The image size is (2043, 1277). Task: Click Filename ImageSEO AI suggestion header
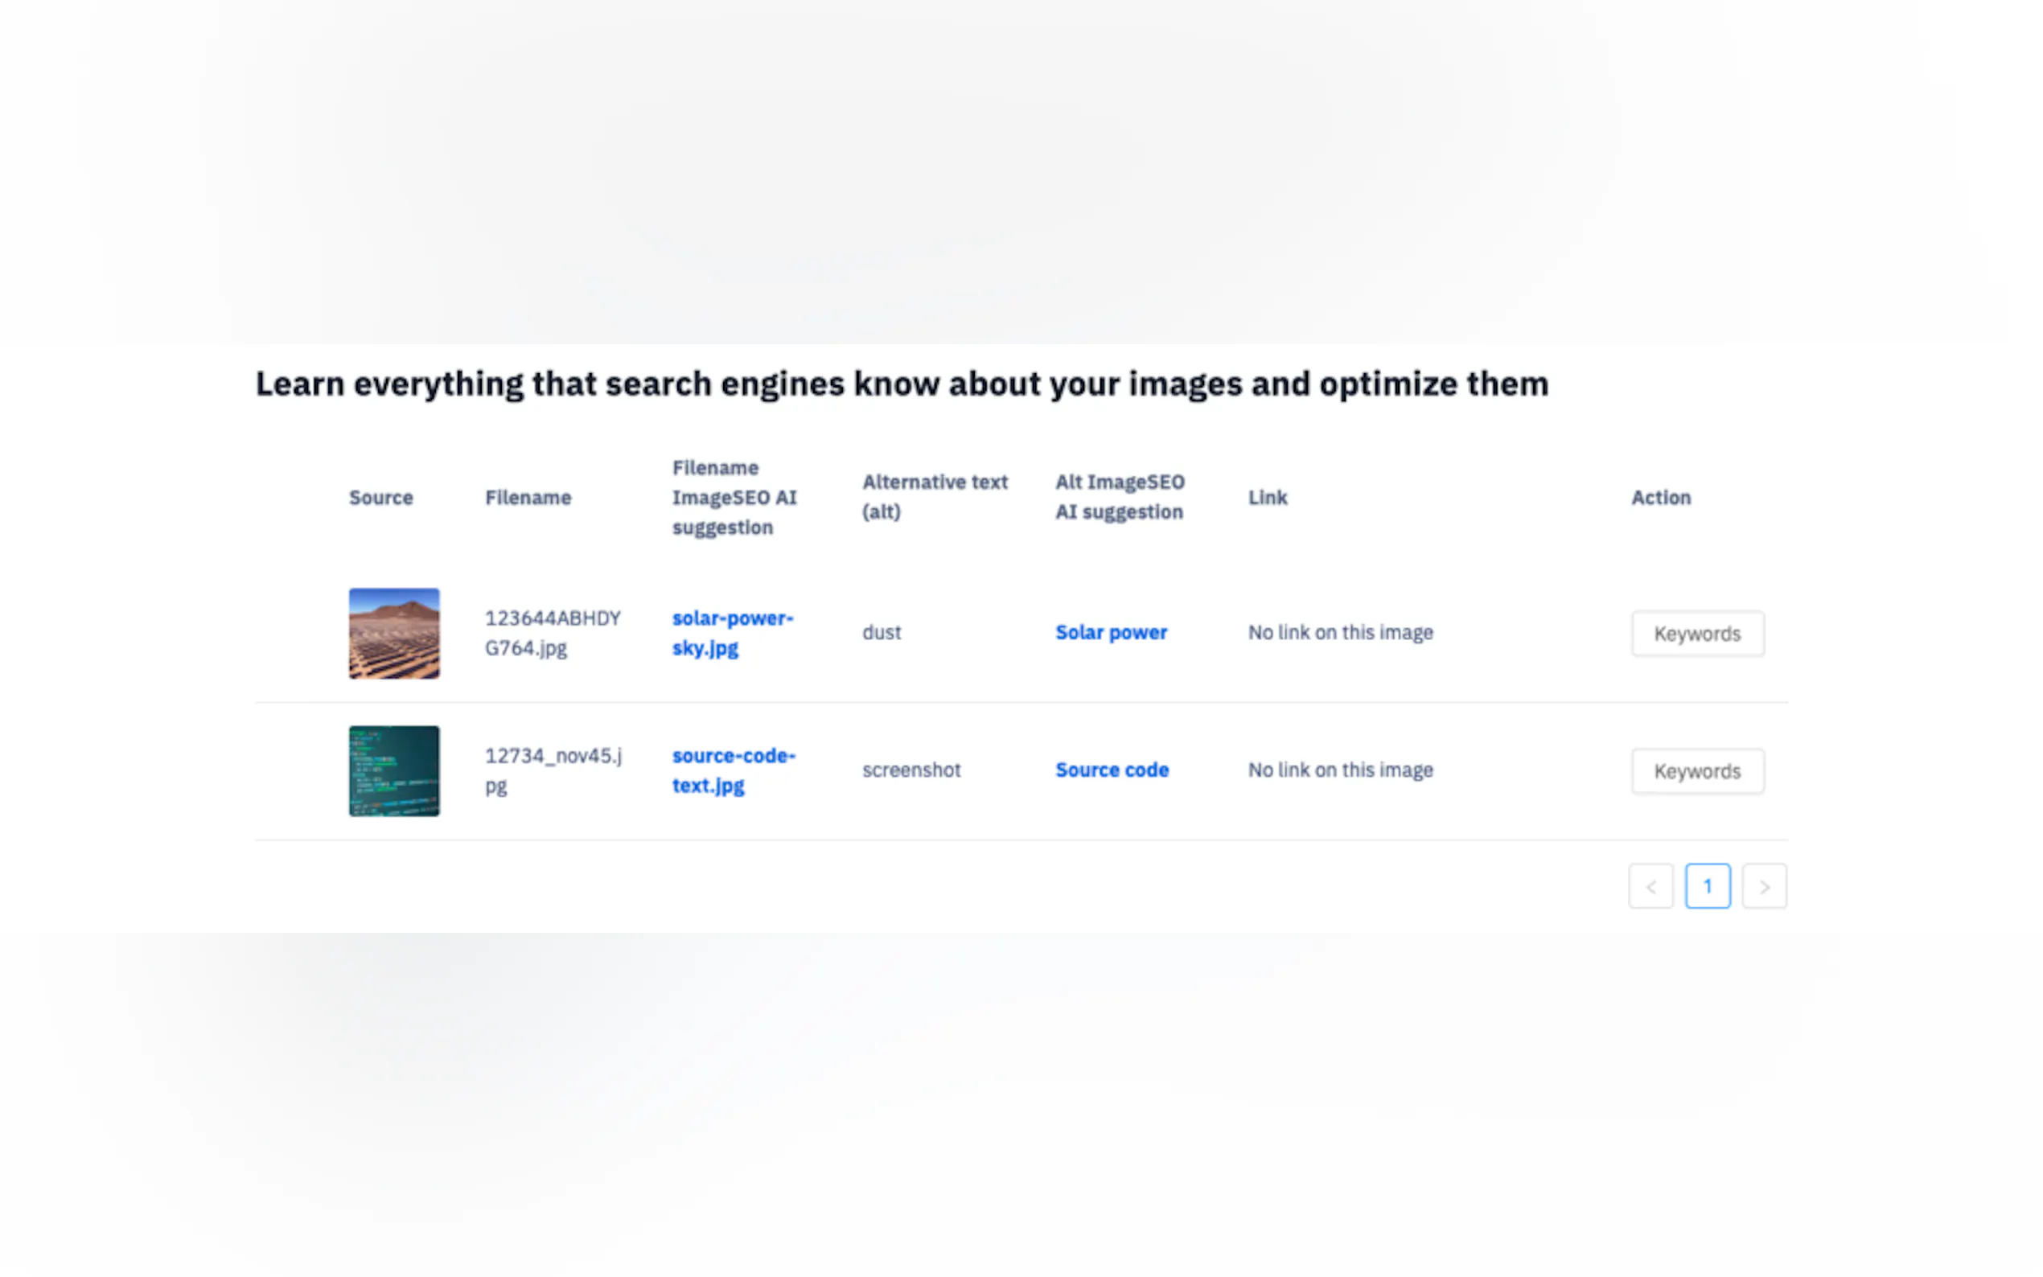(x=733, y=498)
